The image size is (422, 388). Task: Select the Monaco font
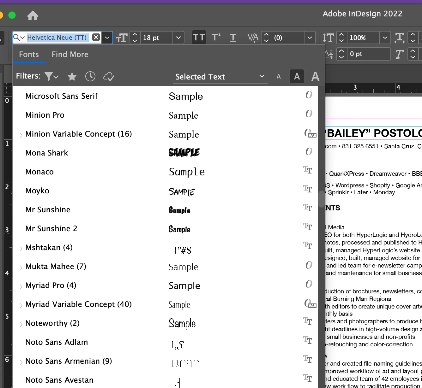click(x=39, y=172)
